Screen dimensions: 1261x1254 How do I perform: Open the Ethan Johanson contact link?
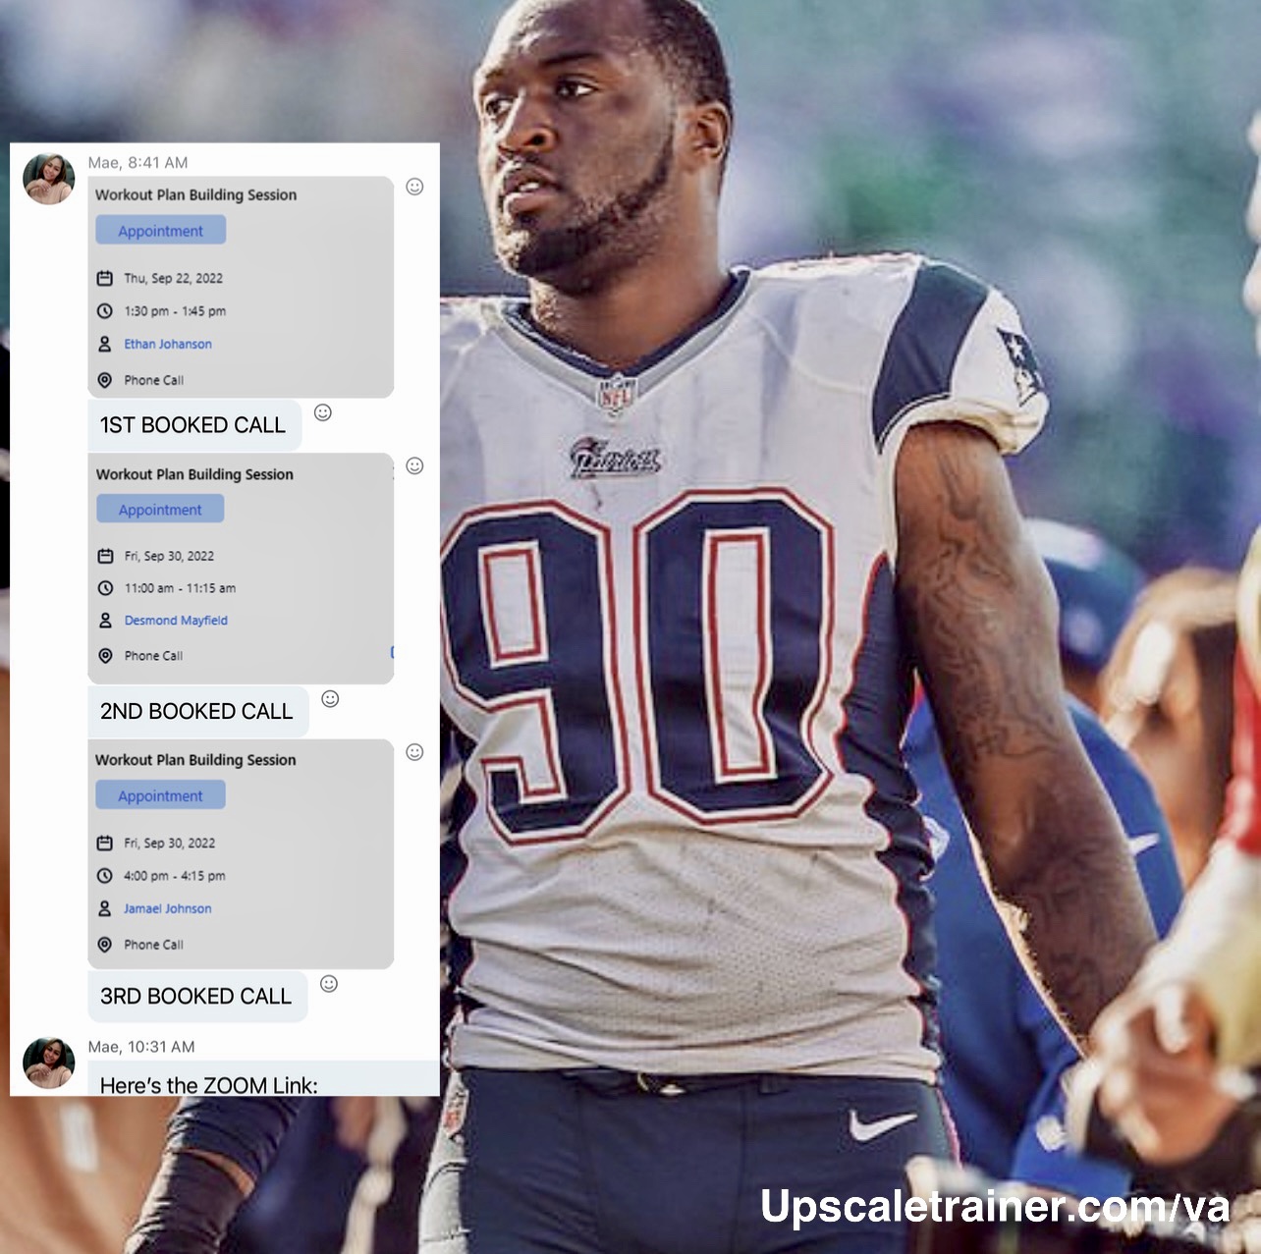(168, 344)
